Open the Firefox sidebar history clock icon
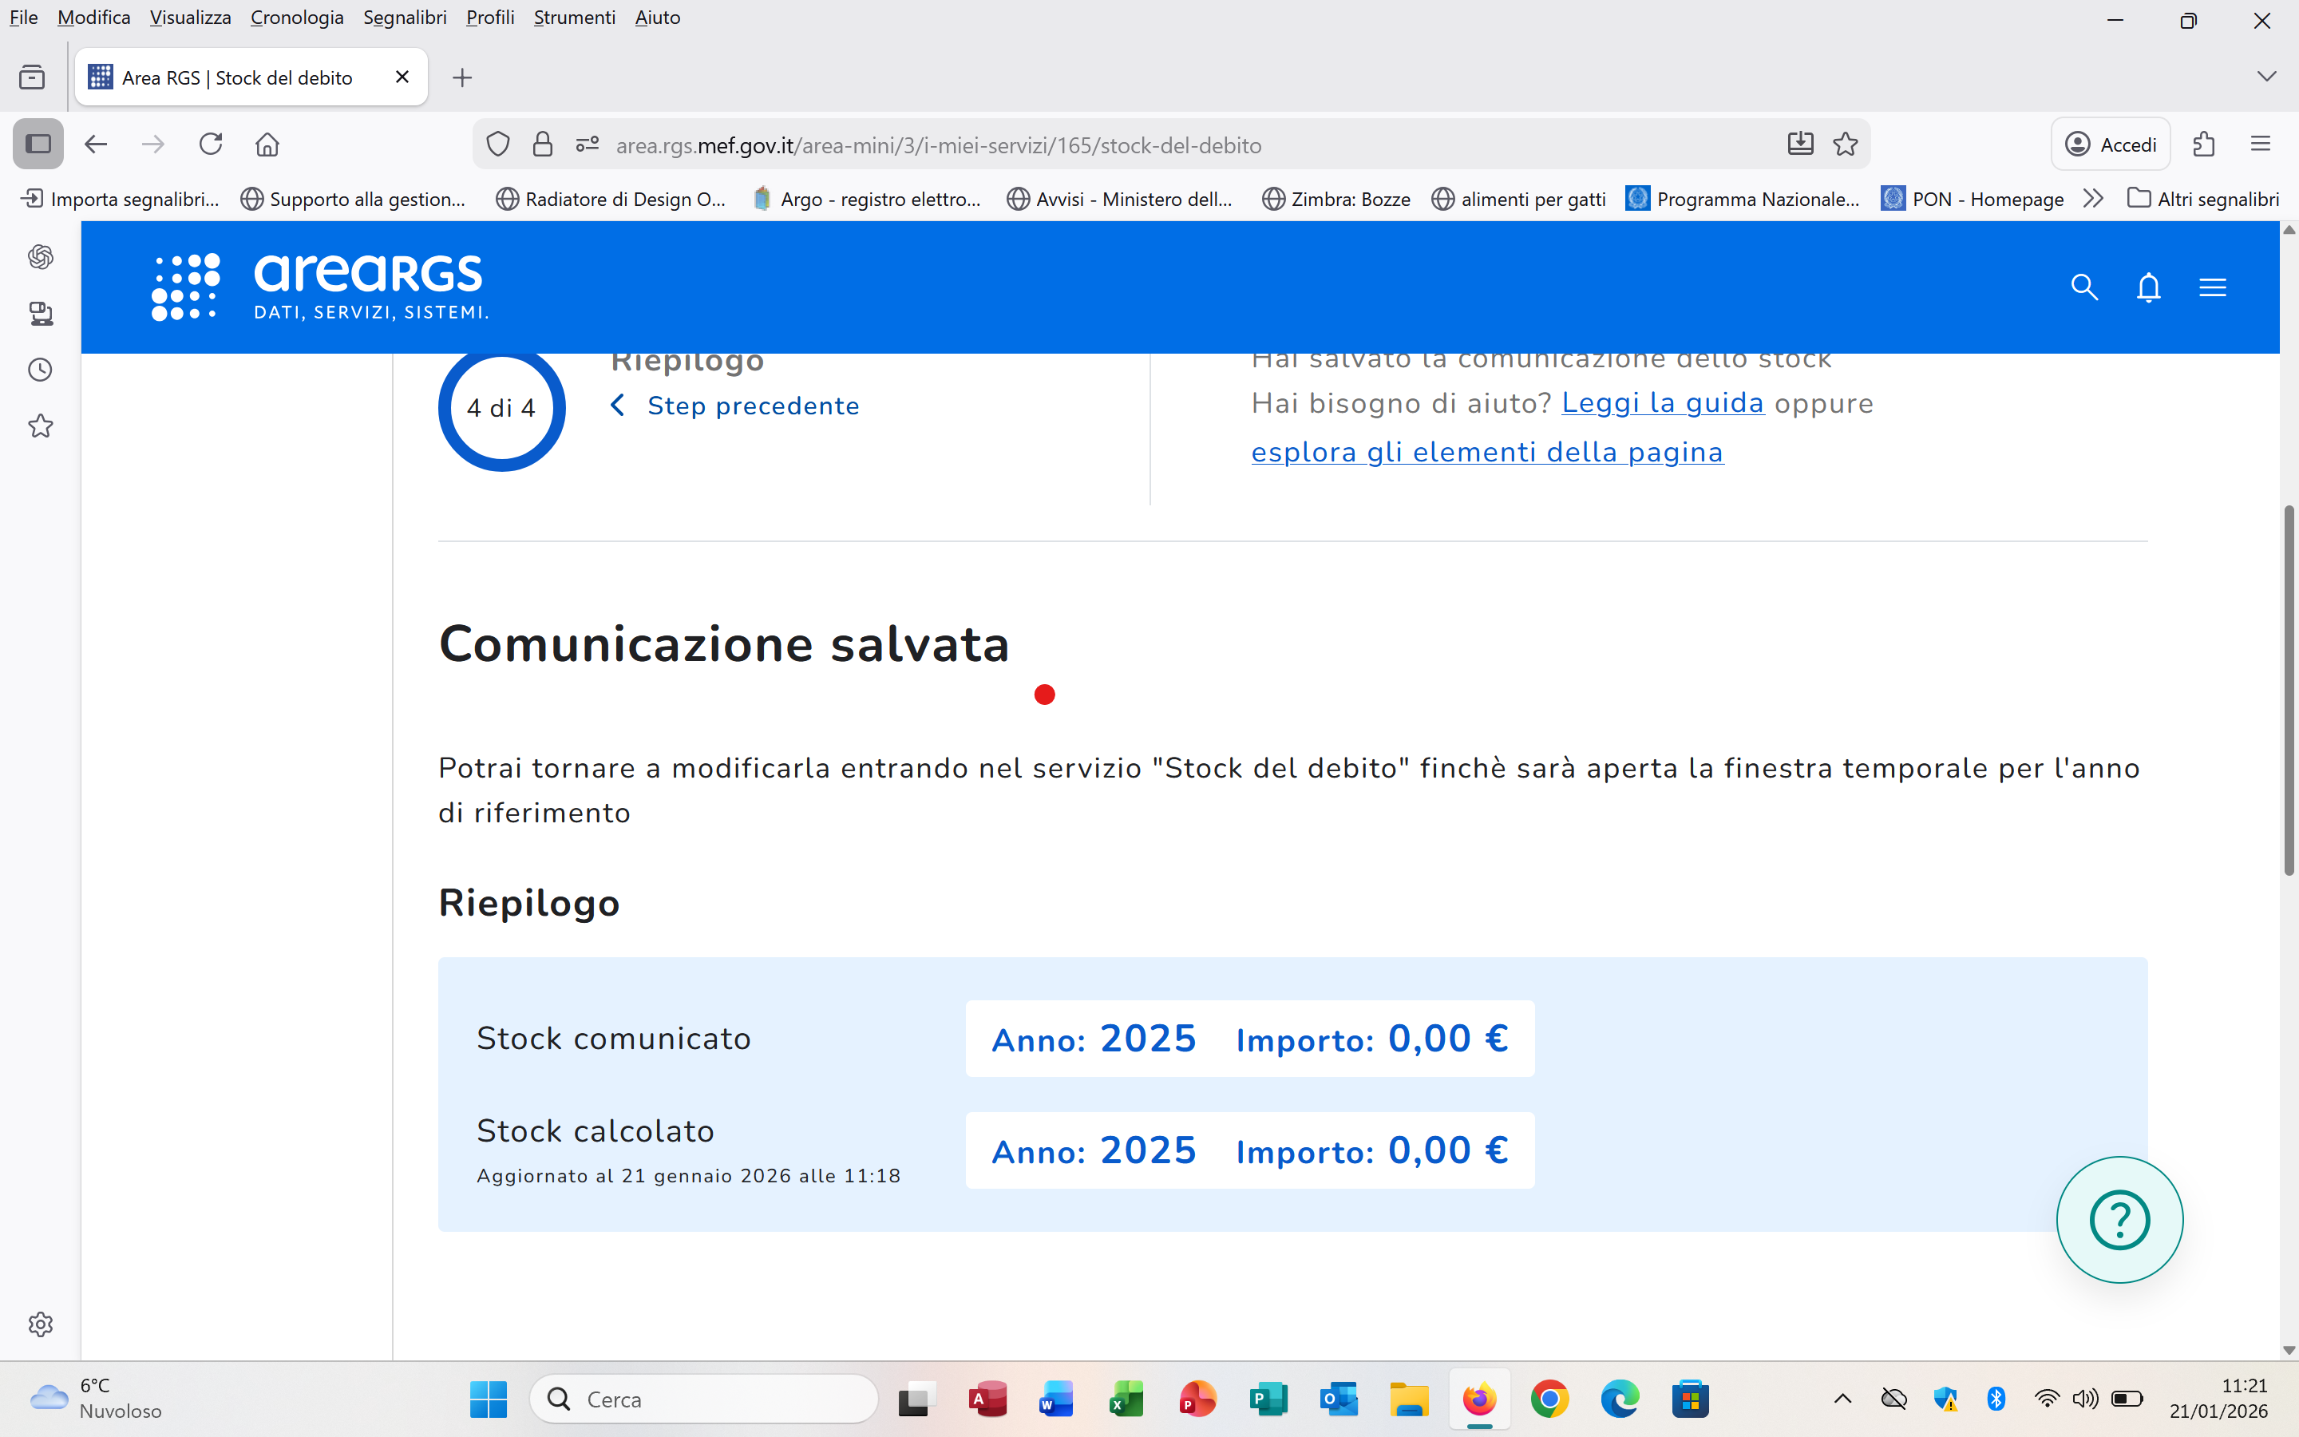Image resolution: width=2299 pixels, height=1437 pixels. click(x=40, y=370)
